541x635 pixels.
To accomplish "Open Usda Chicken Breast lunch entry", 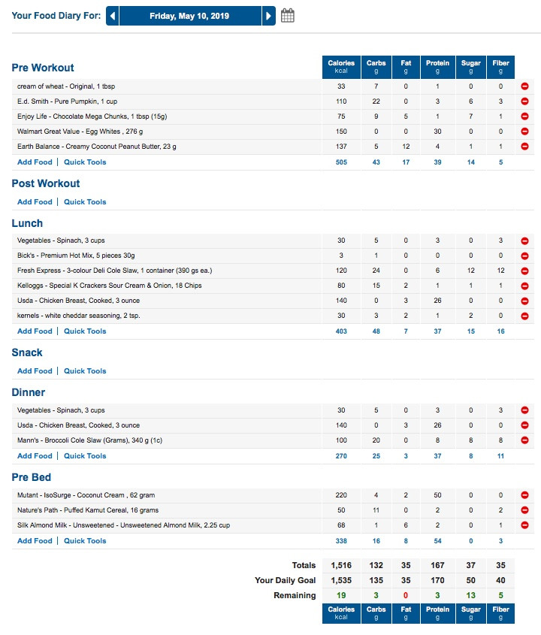I will pyautogui.click(x=79, y=301).
